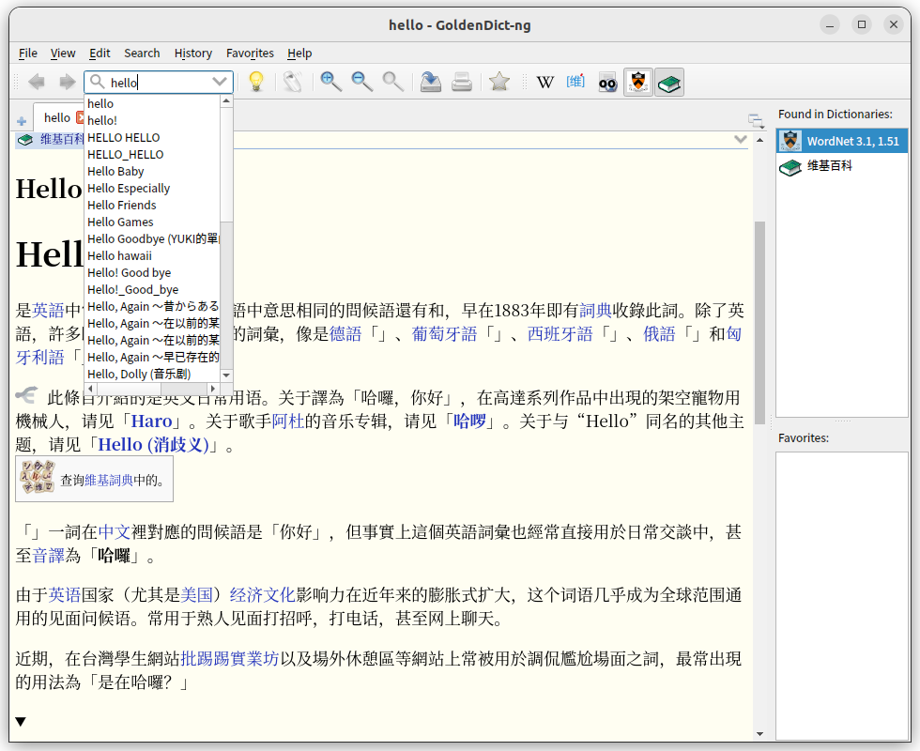This screenshot has width=920, height=751.
Task: Print the article with the printer icon
Action: pos(461,83)
